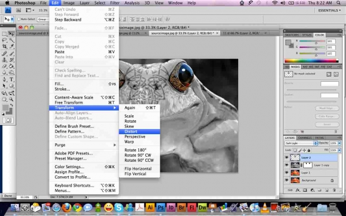346x216 pixels.
Task: Open status bar info arrow
Action: tap(86, 197)
